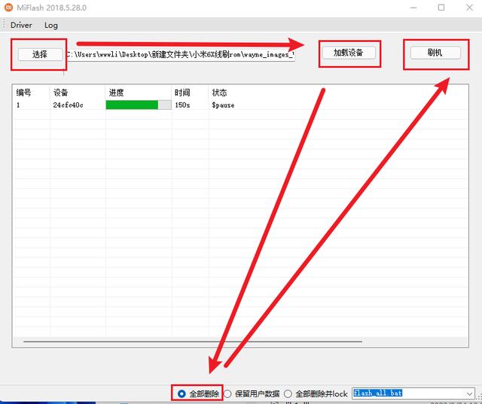Click the flash_all.bat text in combo box
Image resolution: width=482 pixels, height=404 pixels.
tap(378, 393)
